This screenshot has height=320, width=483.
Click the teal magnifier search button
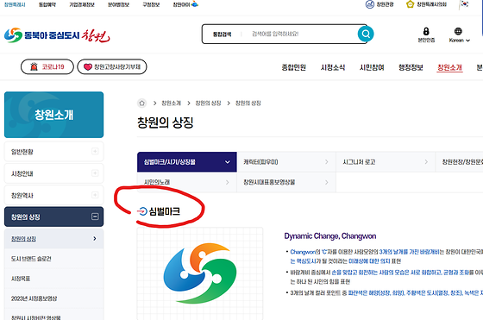click(366, 34)
